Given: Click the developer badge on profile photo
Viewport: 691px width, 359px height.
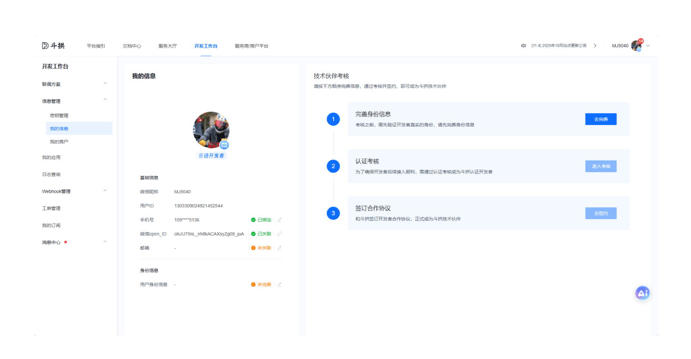Looking at the screenshot, I should pyautogui.click(x=224, y=145).
